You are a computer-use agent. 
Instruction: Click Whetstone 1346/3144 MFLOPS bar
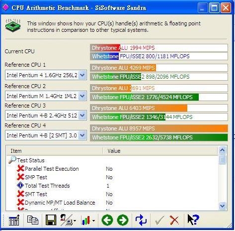point(159,117)
